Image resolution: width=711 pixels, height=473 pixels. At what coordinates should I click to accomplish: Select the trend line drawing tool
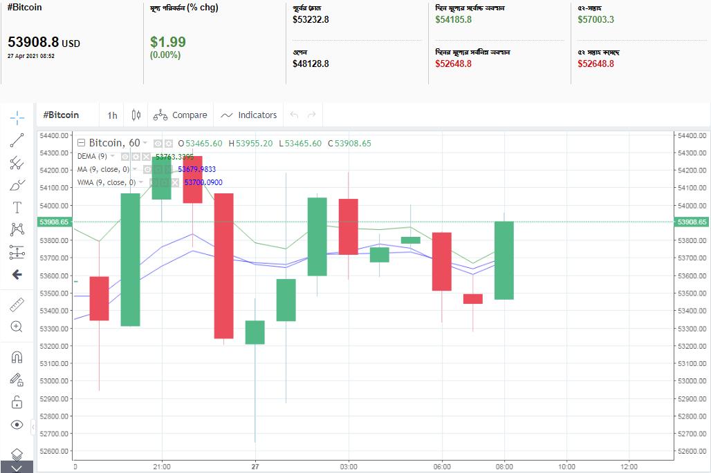pyautogui.click(x=17, y=140)
